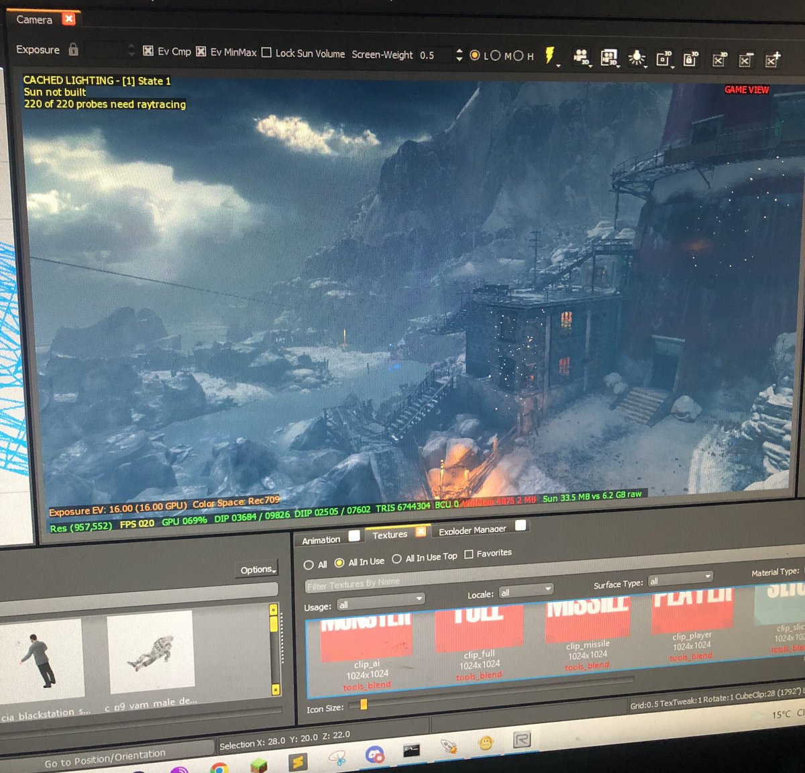The image size is (805, 773).
Task: Click Go to Position/Orientation button
Action: click(105, 758)
